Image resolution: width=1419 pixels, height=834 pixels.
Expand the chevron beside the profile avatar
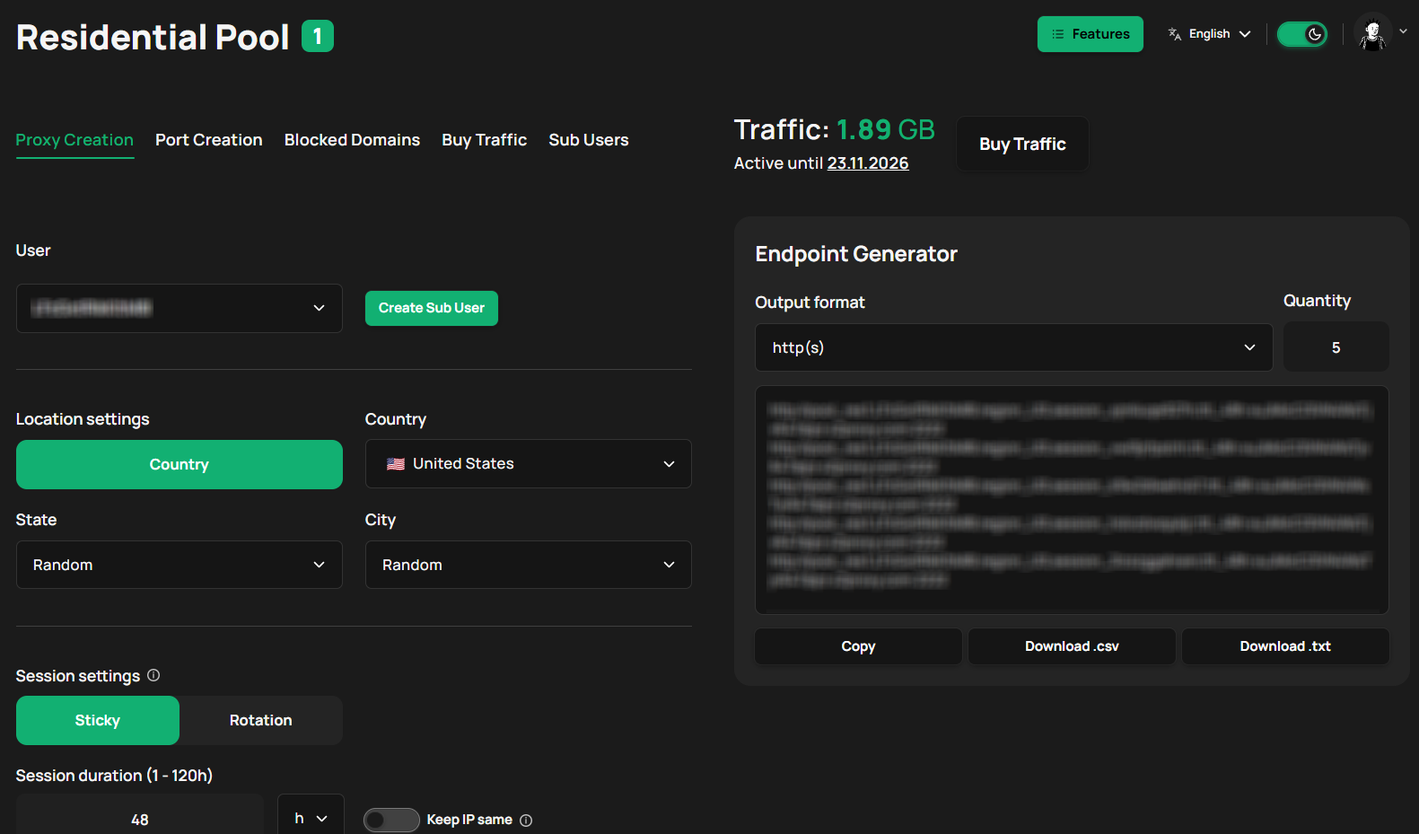pyautogui.click(x=1404, y=31)
